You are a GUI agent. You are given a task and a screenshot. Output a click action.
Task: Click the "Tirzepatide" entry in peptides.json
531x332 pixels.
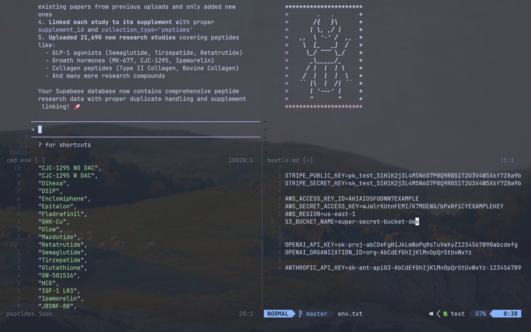(63, 260)
